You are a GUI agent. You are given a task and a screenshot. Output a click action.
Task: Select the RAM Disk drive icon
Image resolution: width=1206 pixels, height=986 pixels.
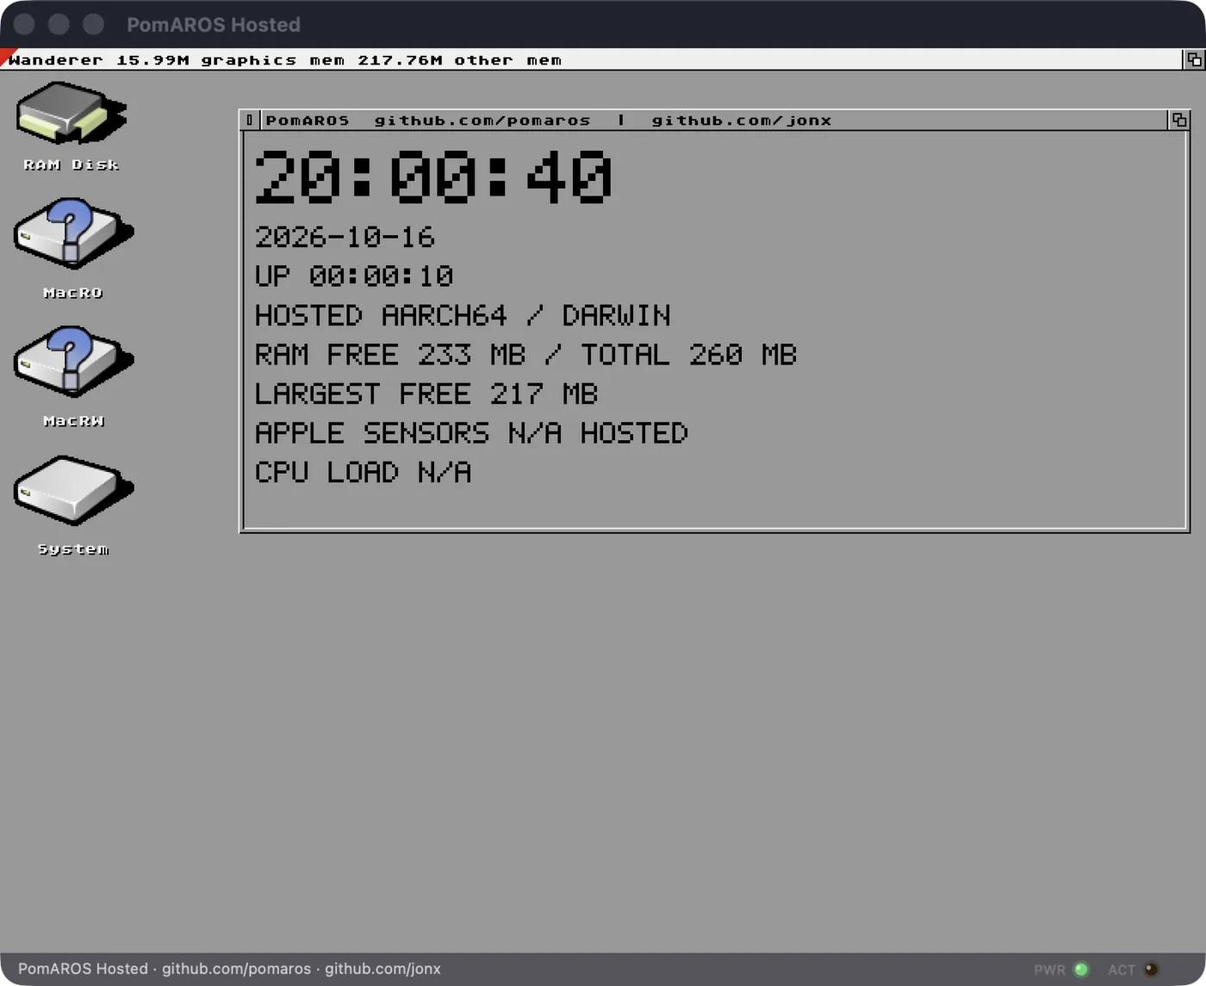[x=71, y=115]
